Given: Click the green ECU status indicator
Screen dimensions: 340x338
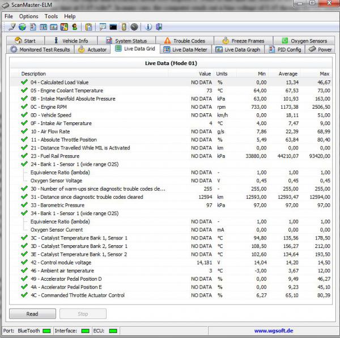Looking at the screenshot, I should click(x=113, y=331).
